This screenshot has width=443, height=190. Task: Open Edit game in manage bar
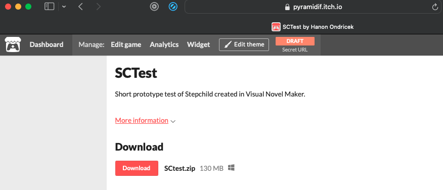click(126, 44)
